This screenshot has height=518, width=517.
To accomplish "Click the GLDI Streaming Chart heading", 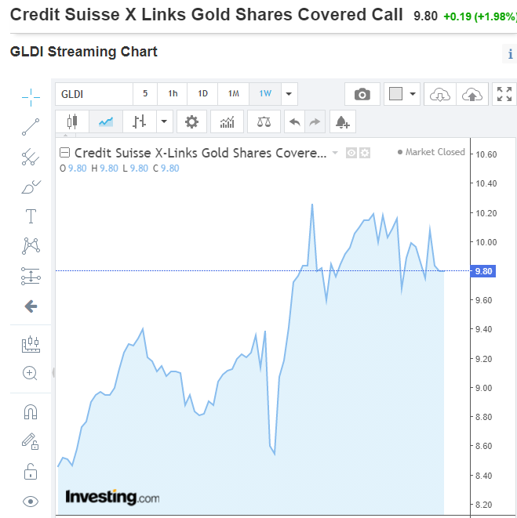I will pos(84,52).
